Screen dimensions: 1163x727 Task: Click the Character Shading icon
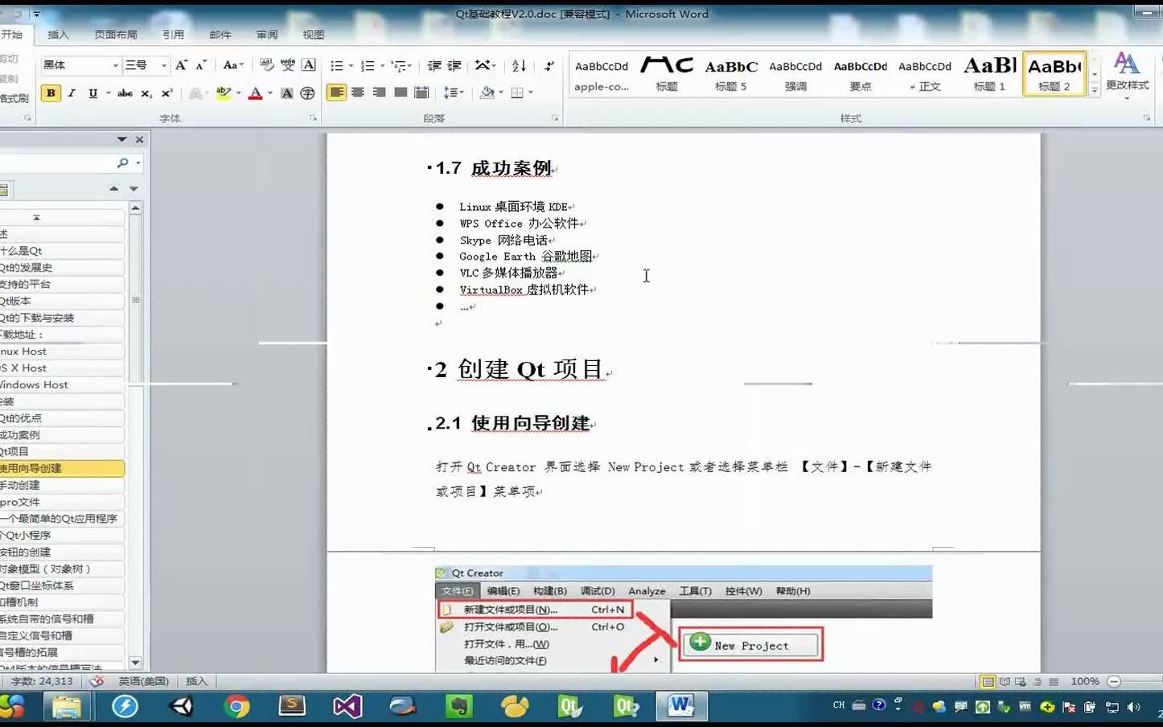(287, 93)
